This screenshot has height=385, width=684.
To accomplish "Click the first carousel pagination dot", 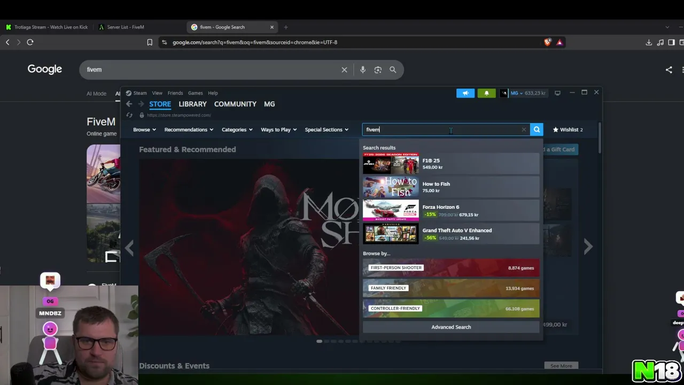I will (319, 341).
